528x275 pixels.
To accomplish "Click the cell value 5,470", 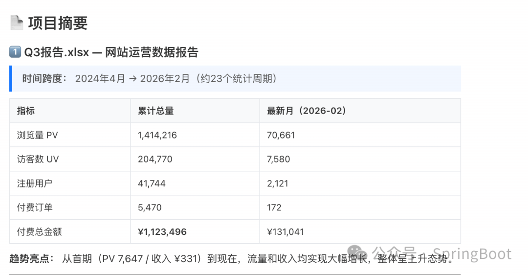I will click(150, 207).
